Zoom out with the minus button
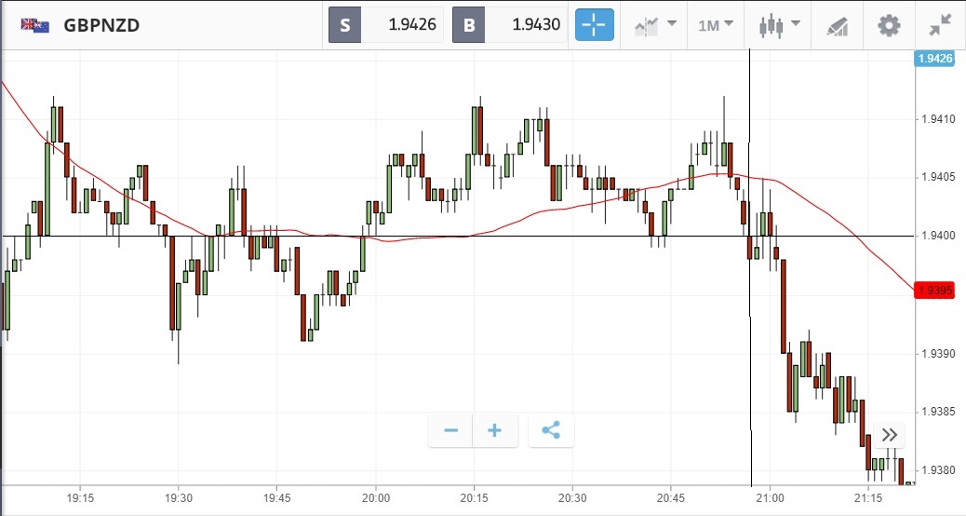966x516 pixels. (x=451, y=430)
